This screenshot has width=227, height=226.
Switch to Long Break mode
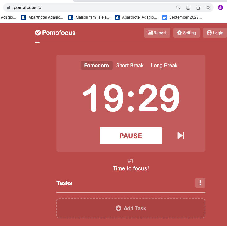click(x=164, y=65)
